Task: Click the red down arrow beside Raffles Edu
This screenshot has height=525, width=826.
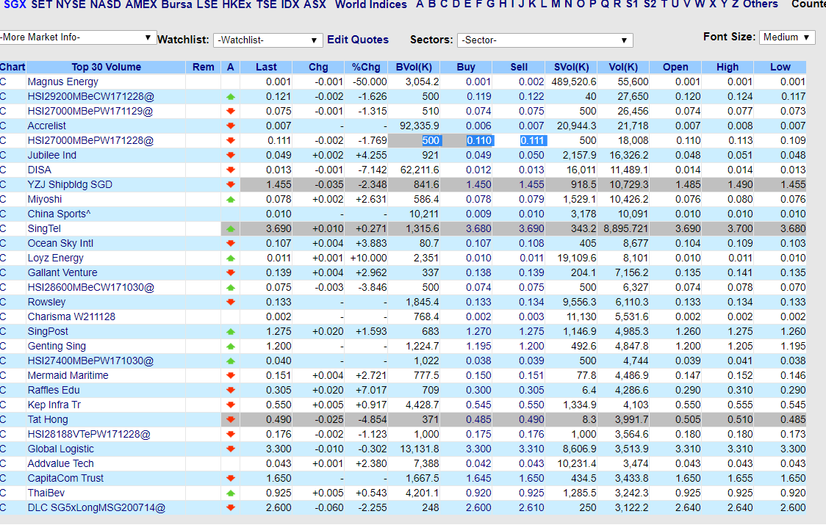Action: [x=230, y=391]
